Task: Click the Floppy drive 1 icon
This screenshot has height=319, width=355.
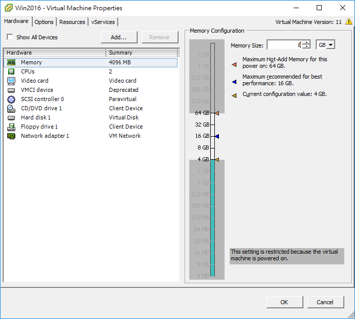Action: pos(11,127)
